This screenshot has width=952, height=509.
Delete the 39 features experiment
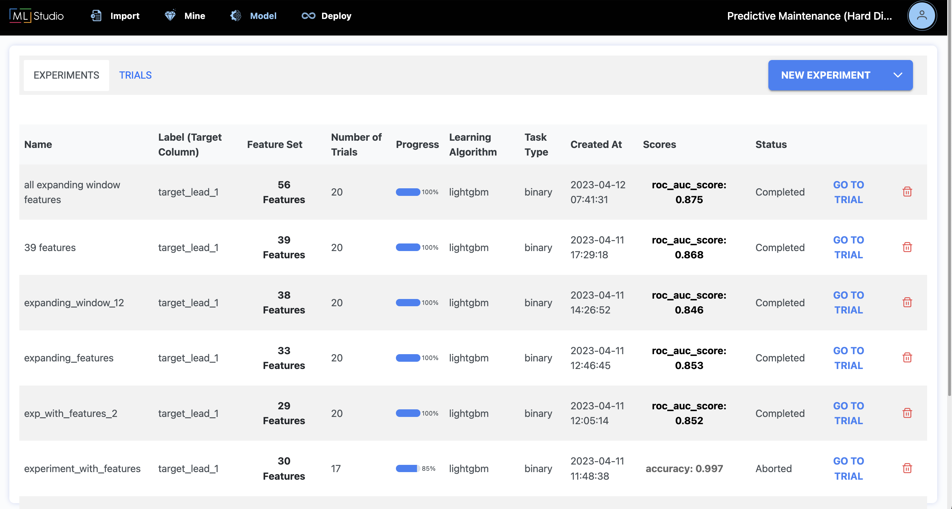coord(907,247)
